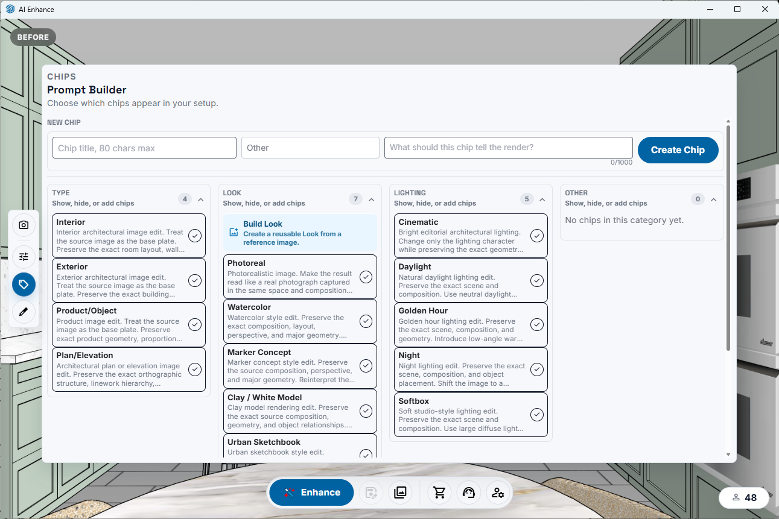Collapse the OTHER category
Image resolution: width=779 pixels, height=519 pixels.
(x=713, y=200)
